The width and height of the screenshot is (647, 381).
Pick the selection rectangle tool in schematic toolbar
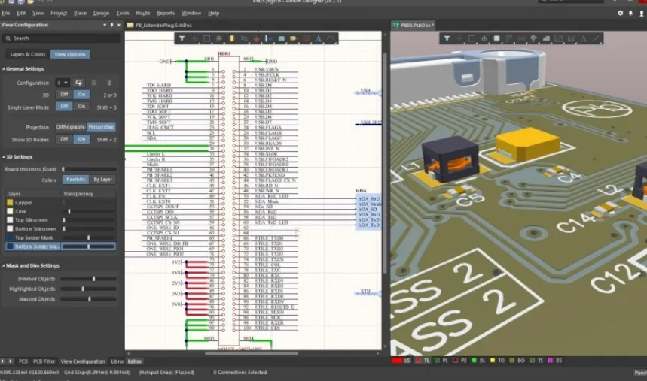click(206, 39)
